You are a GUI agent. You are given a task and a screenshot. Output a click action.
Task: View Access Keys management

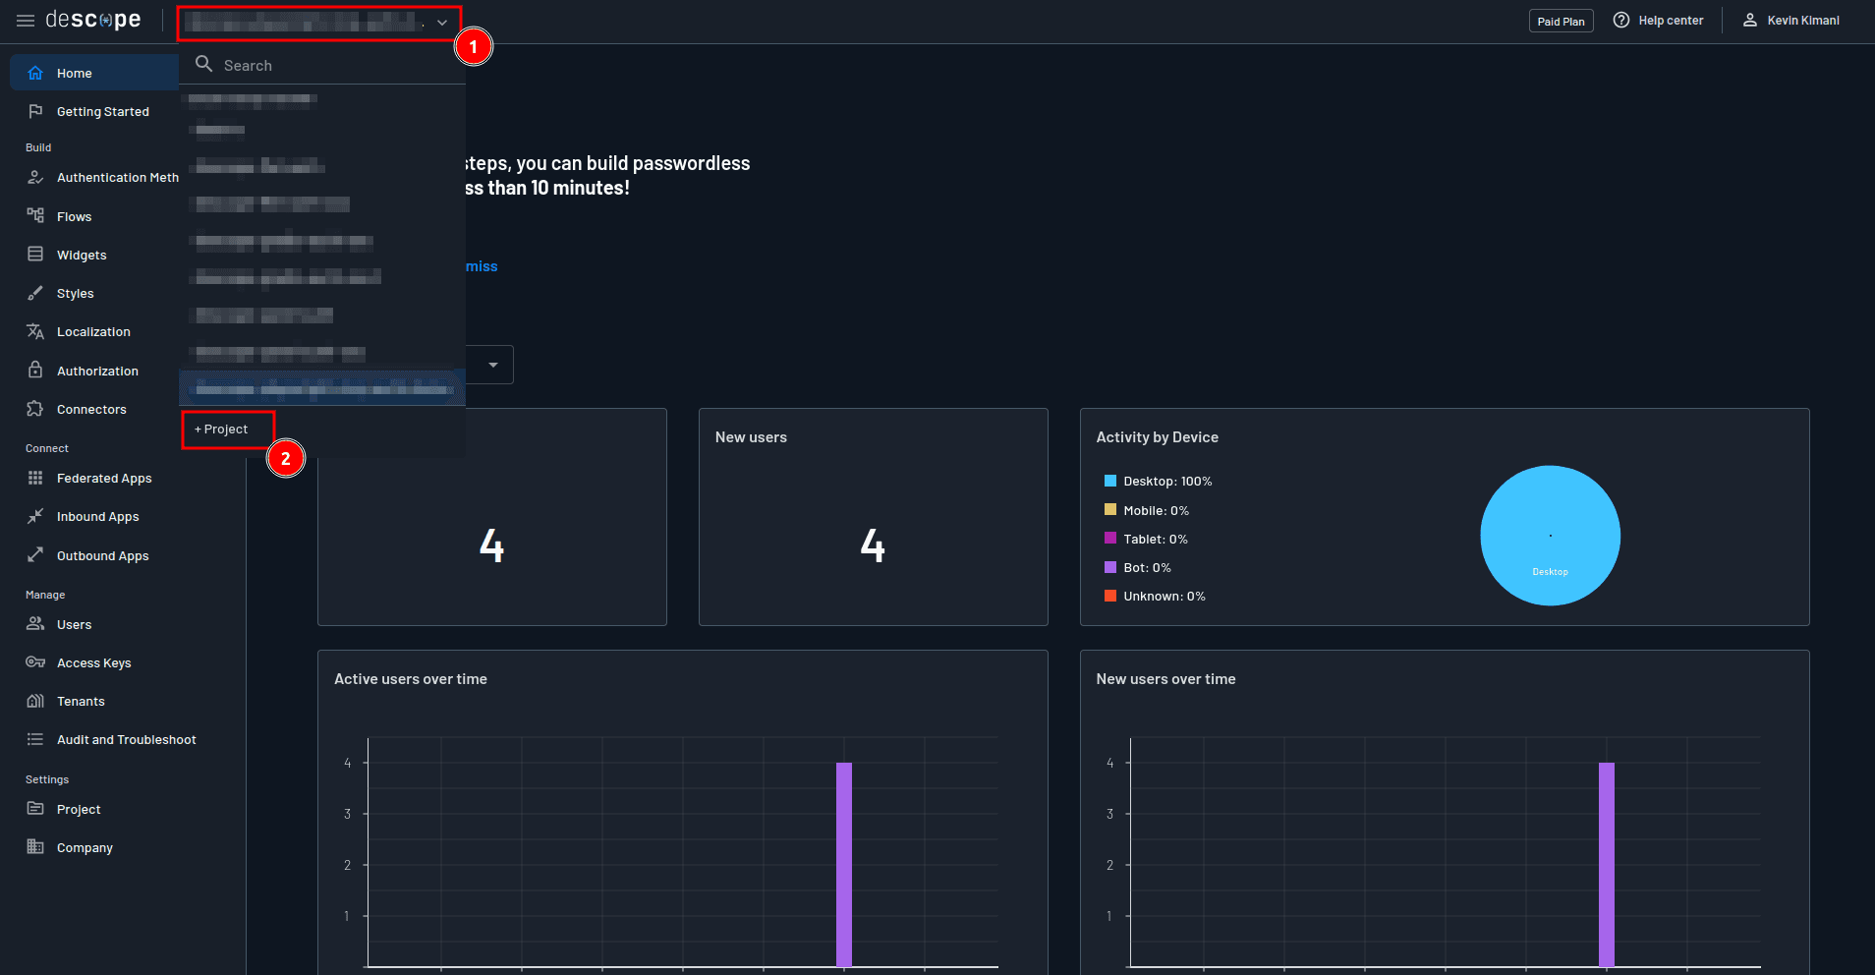92,662
